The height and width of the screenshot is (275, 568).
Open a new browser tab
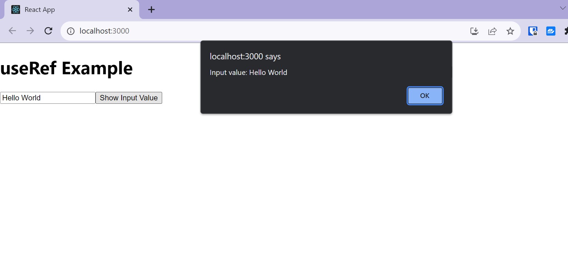click(x=152, y=10)
